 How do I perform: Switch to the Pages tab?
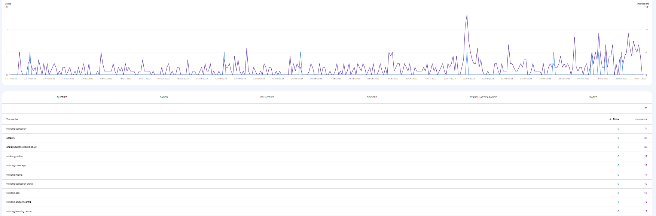pyautogui.click(x=164, y=97)
